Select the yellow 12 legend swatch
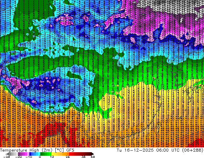Screen dimensions: 204x158 tap(52, 154)
